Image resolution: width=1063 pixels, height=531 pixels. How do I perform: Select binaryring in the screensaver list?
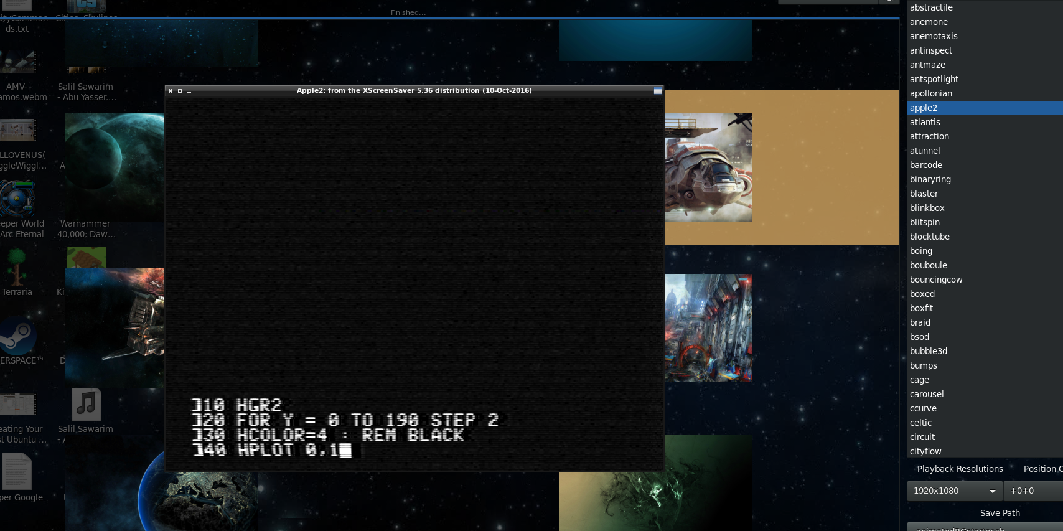(985, 179)
